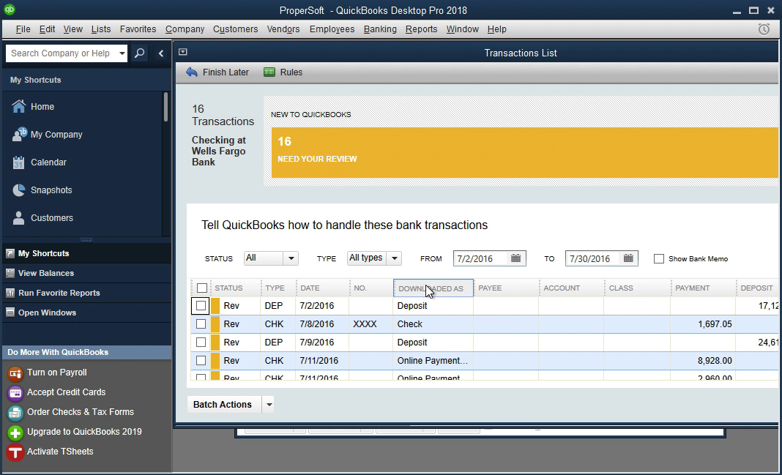Click the orange status swatch on 7/9/2016 row
Image resolution: width=782 pixels, height=475 pixels.
(215, 343)
